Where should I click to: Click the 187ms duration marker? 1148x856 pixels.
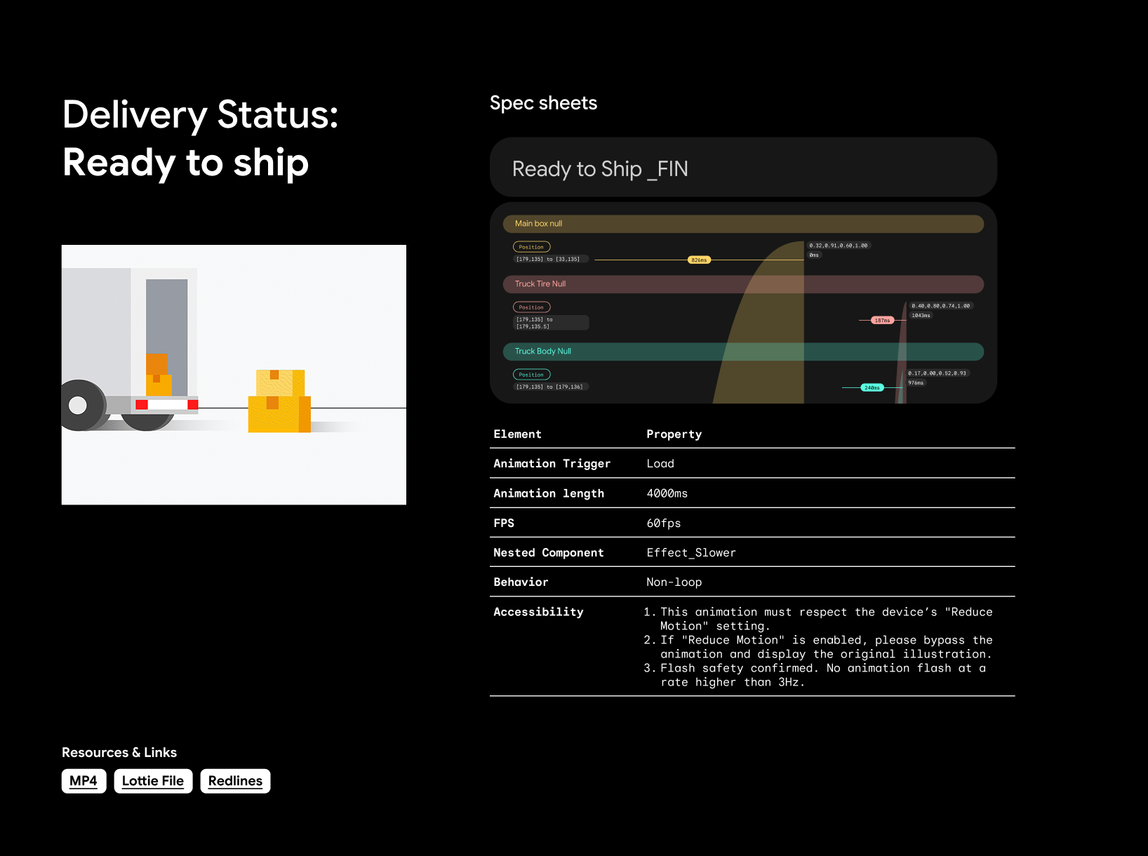pyautogui.click(x=882, y=321)
